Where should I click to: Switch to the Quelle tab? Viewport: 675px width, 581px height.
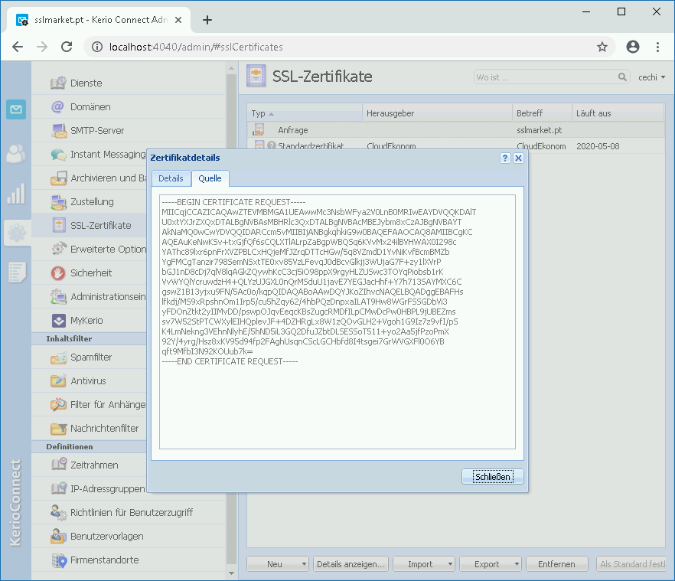click(x=210, y=178)
